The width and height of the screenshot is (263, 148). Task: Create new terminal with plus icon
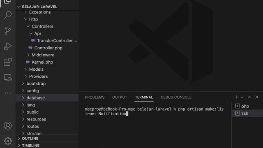[237, 97]
